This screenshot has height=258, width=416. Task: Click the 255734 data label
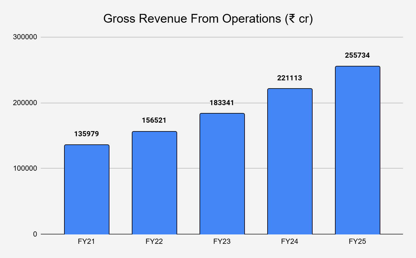(x=357, y=56)
